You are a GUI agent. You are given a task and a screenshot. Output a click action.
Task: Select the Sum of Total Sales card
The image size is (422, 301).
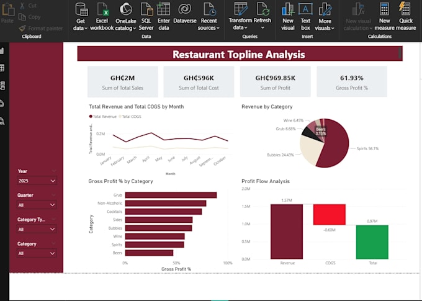click(x=123, y=82)
